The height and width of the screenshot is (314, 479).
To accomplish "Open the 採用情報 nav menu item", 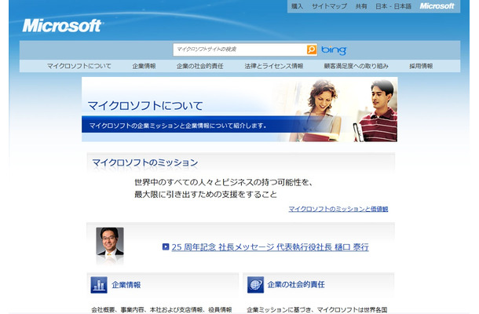I will click(421, 66).
